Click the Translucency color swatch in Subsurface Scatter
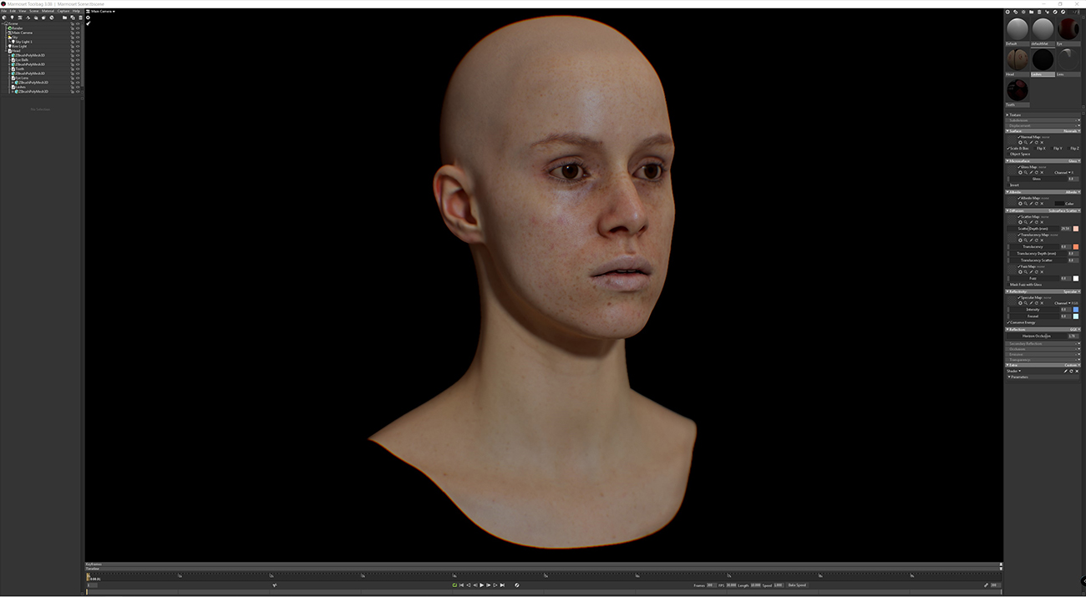This screenshot has height=597, width=1086. click(1077, 247)
